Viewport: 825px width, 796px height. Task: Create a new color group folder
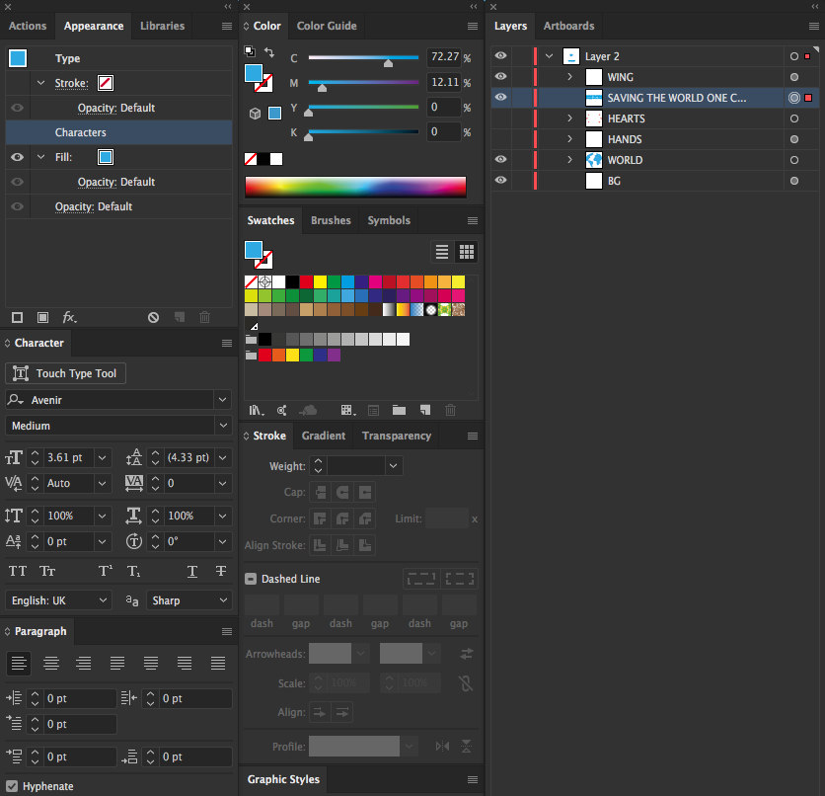[399, 410]
